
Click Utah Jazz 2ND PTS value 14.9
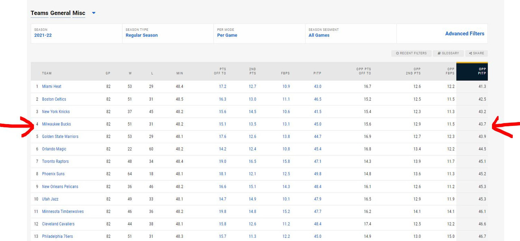tap(253, 199)
